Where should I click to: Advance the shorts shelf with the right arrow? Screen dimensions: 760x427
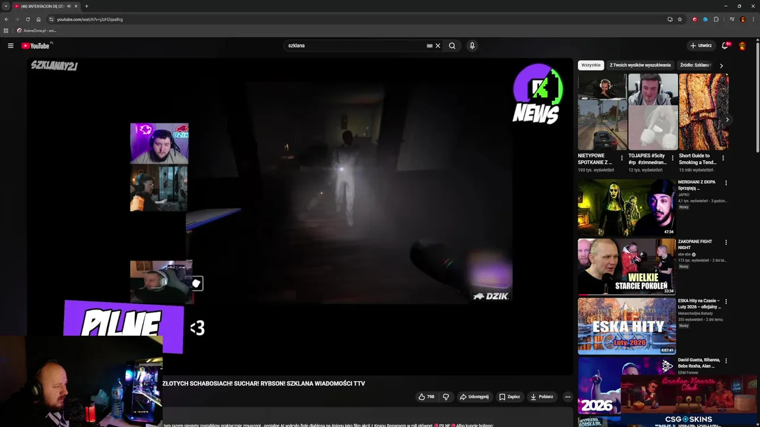point(727,120)
